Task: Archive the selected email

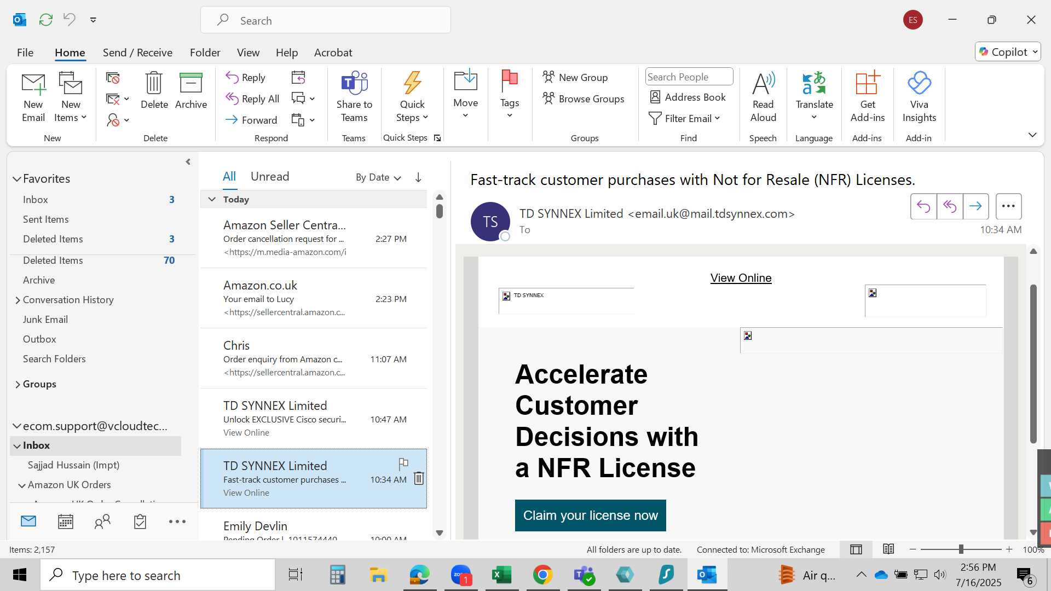Action: [x=191, y=92]
